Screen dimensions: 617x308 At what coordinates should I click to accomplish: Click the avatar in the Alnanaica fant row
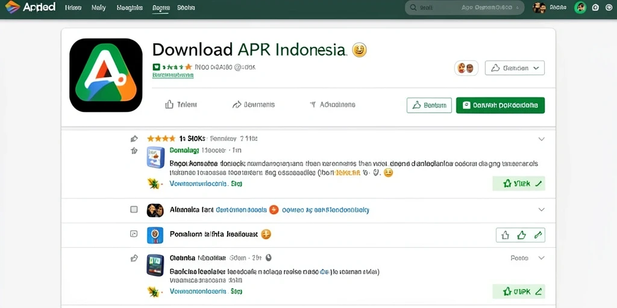pos(155,210)
